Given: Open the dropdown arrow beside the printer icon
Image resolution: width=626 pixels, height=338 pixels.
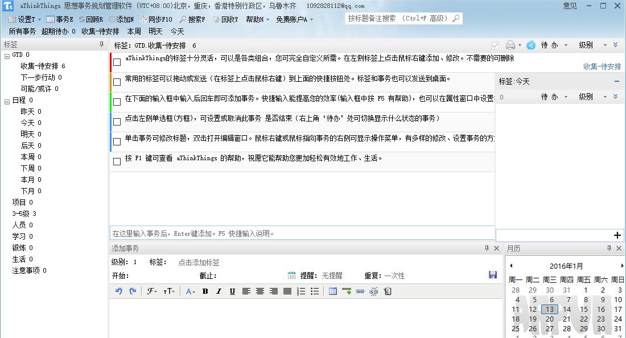Looking at the screenshot, I should tap(520, 45).
